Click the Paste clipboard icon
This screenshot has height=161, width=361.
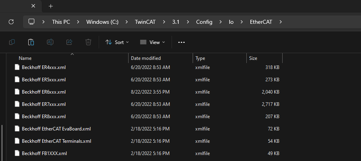(x=31, y=42)
